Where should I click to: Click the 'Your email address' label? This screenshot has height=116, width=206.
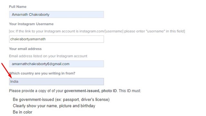pos(25,49)
